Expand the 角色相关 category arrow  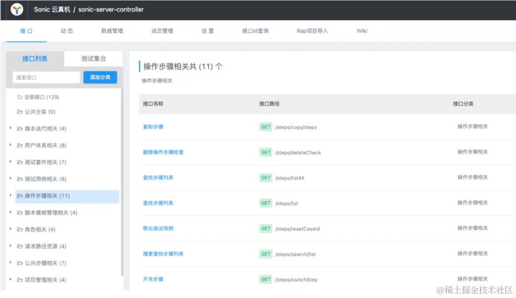11,229
